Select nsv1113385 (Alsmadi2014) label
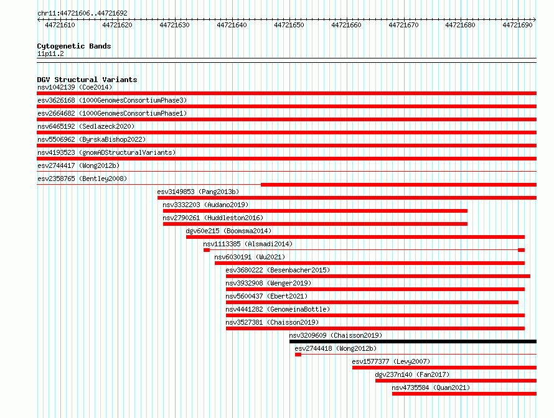Image resolution: width=554 pixels, height=418 pixels. coord(248,244)
